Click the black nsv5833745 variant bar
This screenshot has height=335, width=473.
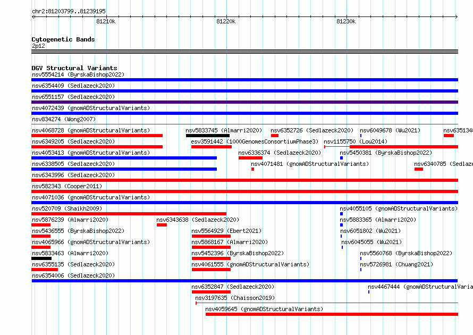tap(208, 136)
